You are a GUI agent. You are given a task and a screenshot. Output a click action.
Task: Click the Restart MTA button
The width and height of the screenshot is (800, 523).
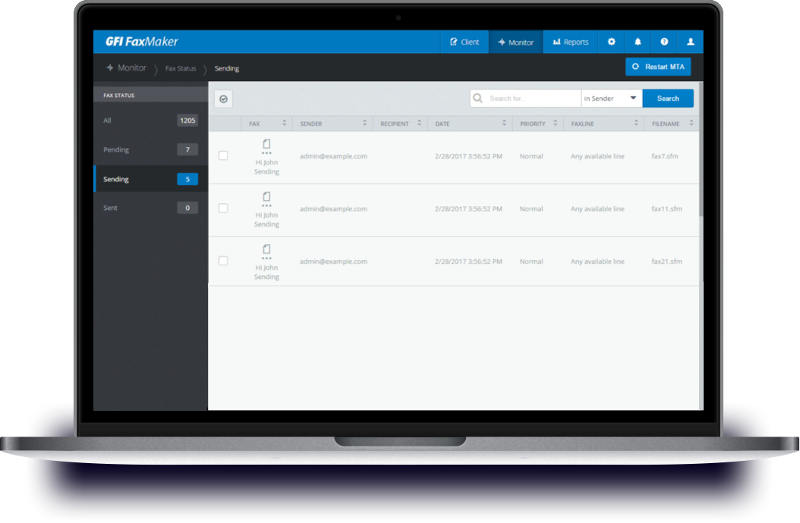pyautogui.click(x=658, y=67)
